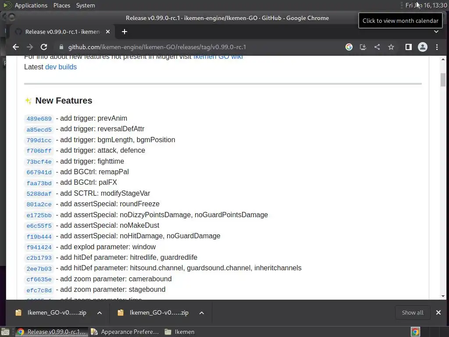The width and height of the screenshot is (449, 337).
Task: Open a new tab with plus
Action: [124, 32]
